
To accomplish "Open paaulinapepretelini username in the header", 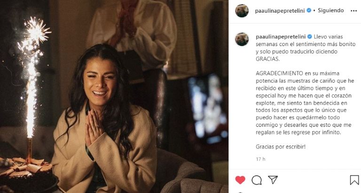I will tap(280, 11).
